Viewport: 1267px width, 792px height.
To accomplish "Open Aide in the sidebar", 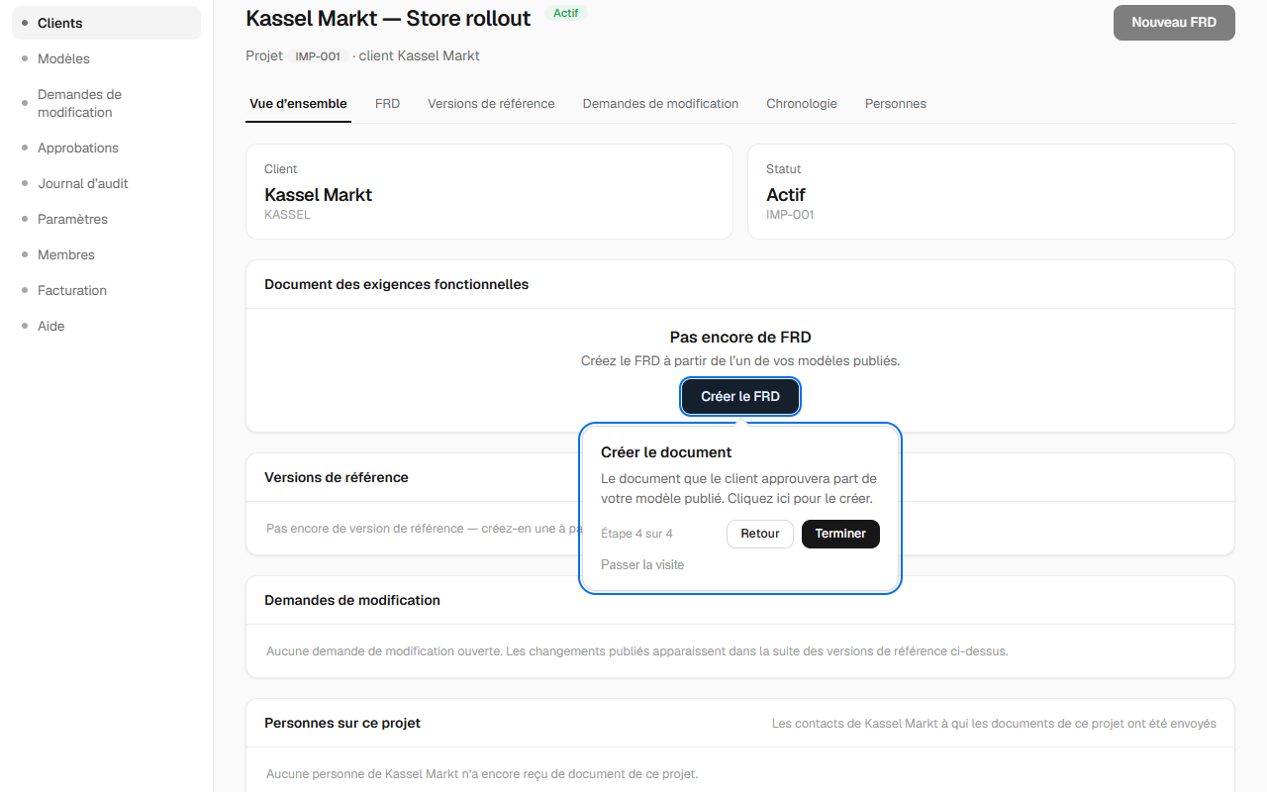I will tap(106, 326).
